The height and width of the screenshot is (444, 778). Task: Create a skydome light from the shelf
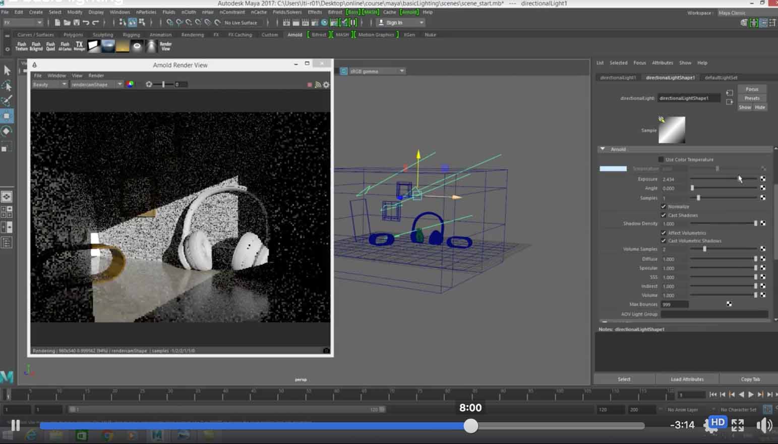(108, 46)
